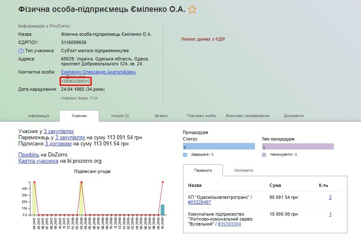The image size is (361, 237).
Task: Click the 3 договори signed contracts link
Action: (58, 144)
